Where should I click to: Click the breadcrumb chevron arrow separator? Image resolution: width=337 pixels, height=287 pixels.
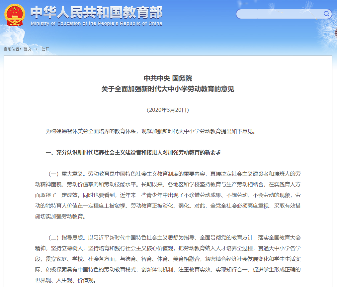[x=37, y=49]
